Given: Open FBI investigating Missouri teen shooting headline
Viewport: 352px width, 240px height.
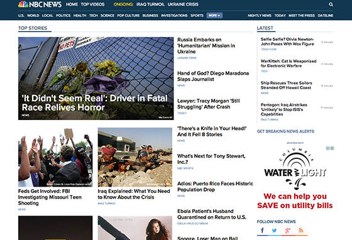Looking at the screenshot, I should [x=50, y=197].
